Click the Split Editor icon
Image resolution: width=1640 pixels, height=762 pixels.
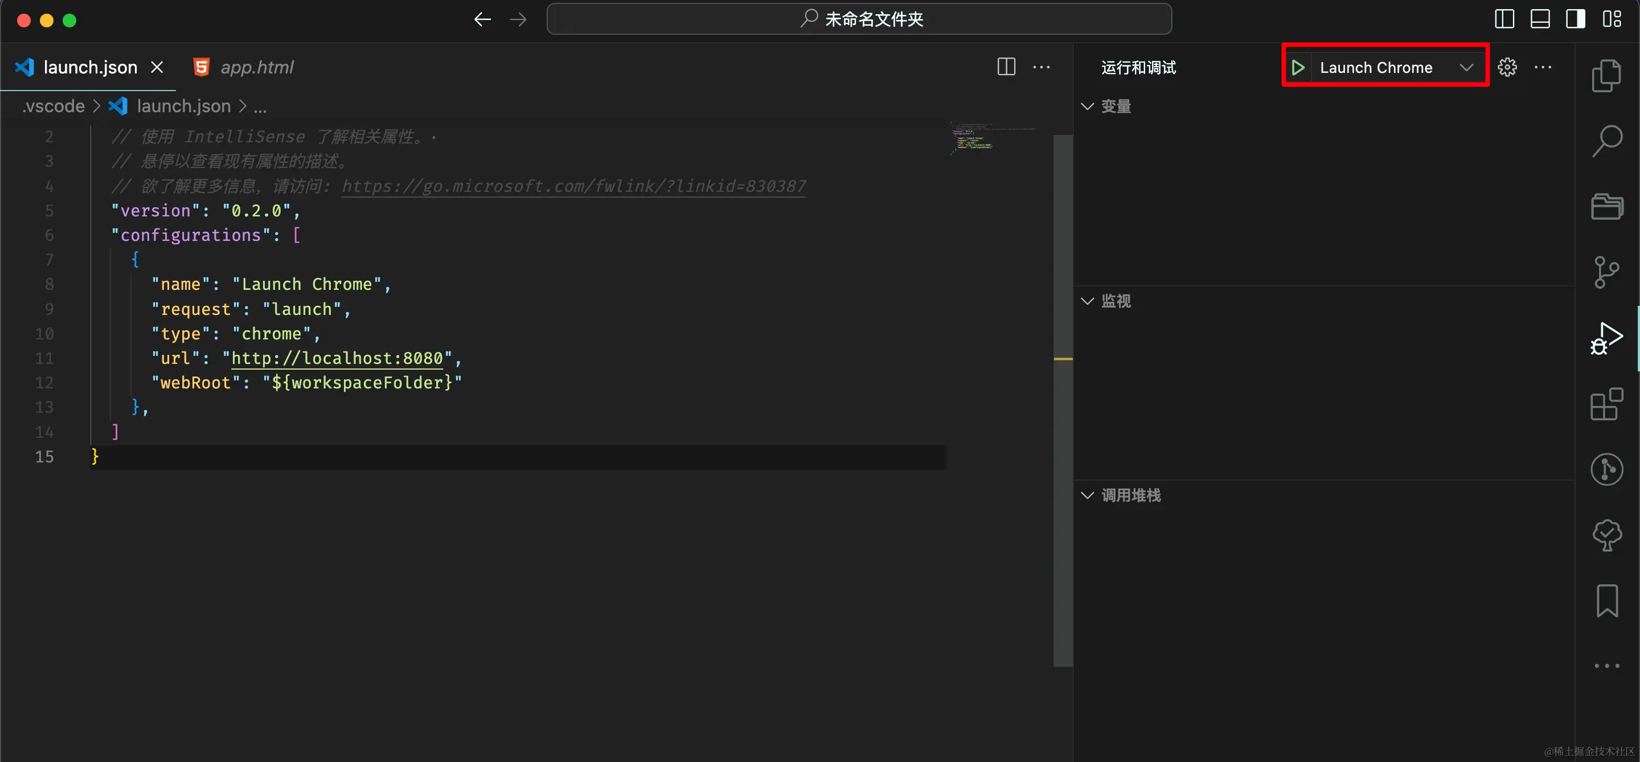pos(1006,67)
